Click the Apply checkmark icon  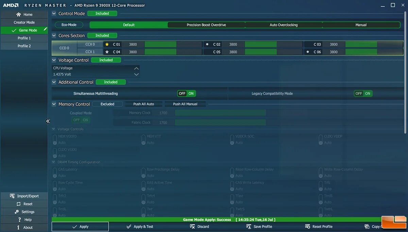(x=74, y=227)
